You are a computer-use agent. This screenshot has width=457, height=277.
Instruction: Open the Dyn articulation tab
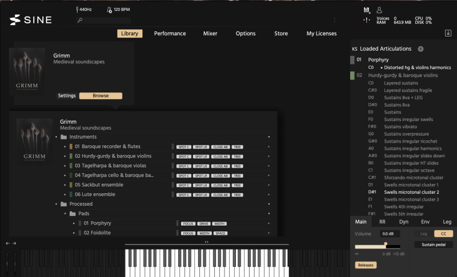pos(404,222)
